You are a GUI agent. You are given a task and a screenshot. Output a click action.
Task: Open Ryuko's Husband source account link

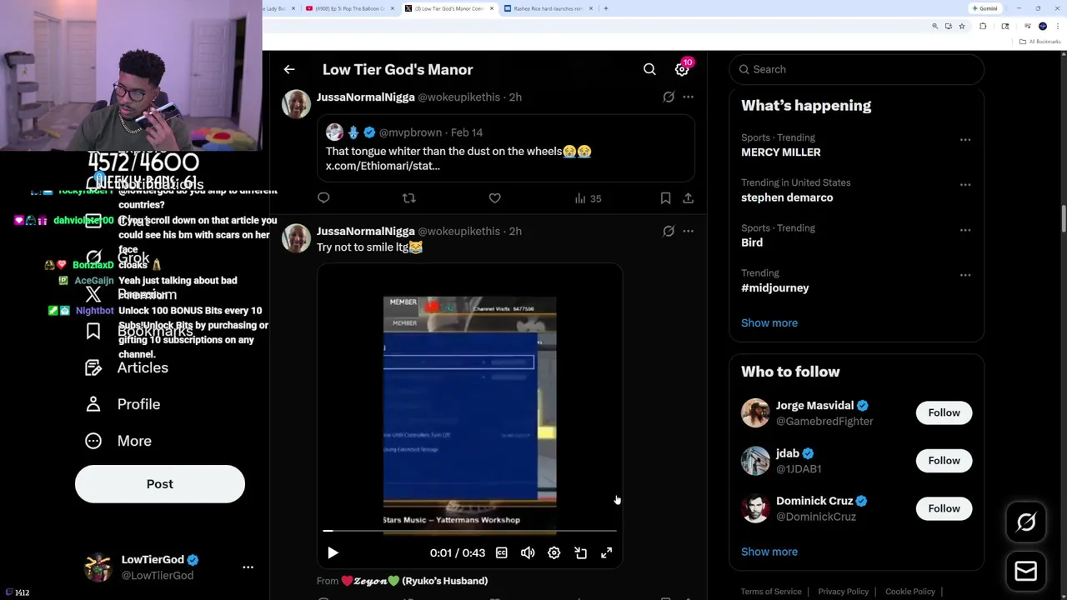[414, 582]
